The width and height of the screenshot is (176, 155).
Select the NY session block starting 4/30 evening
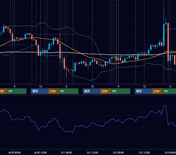[69, 91]
